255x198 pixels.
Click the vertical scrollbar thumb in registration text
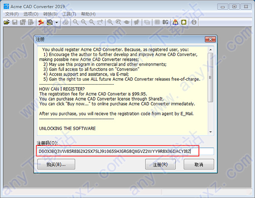tap(211, 77)
